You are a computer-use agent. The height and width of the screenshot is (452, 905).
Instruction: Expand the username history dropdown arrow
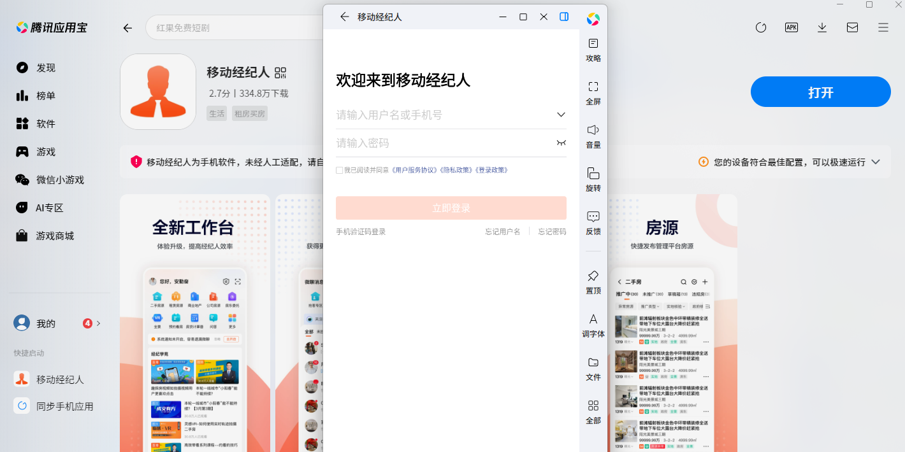coord(561,115)
